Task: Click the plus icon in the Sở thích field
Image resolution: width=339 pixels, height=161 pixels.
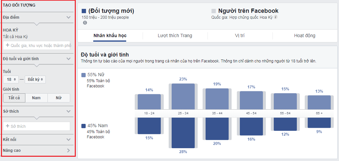Action: pos(8,126)
